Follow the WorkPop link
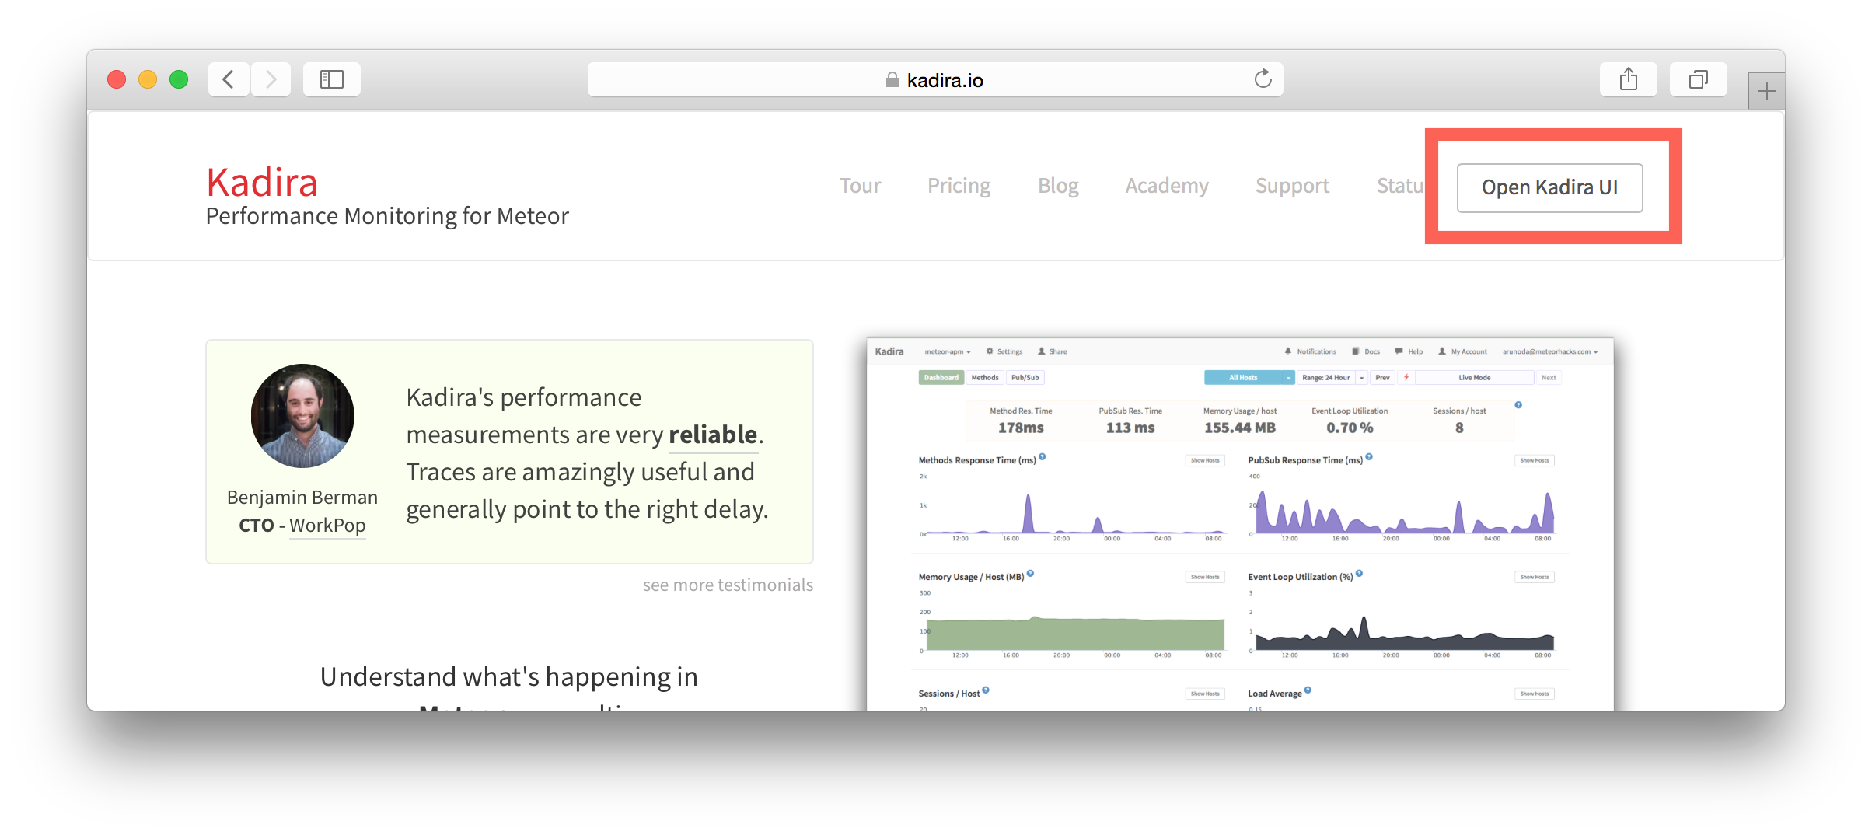This screenshot has height=835, width=1872. pos(327,526)
